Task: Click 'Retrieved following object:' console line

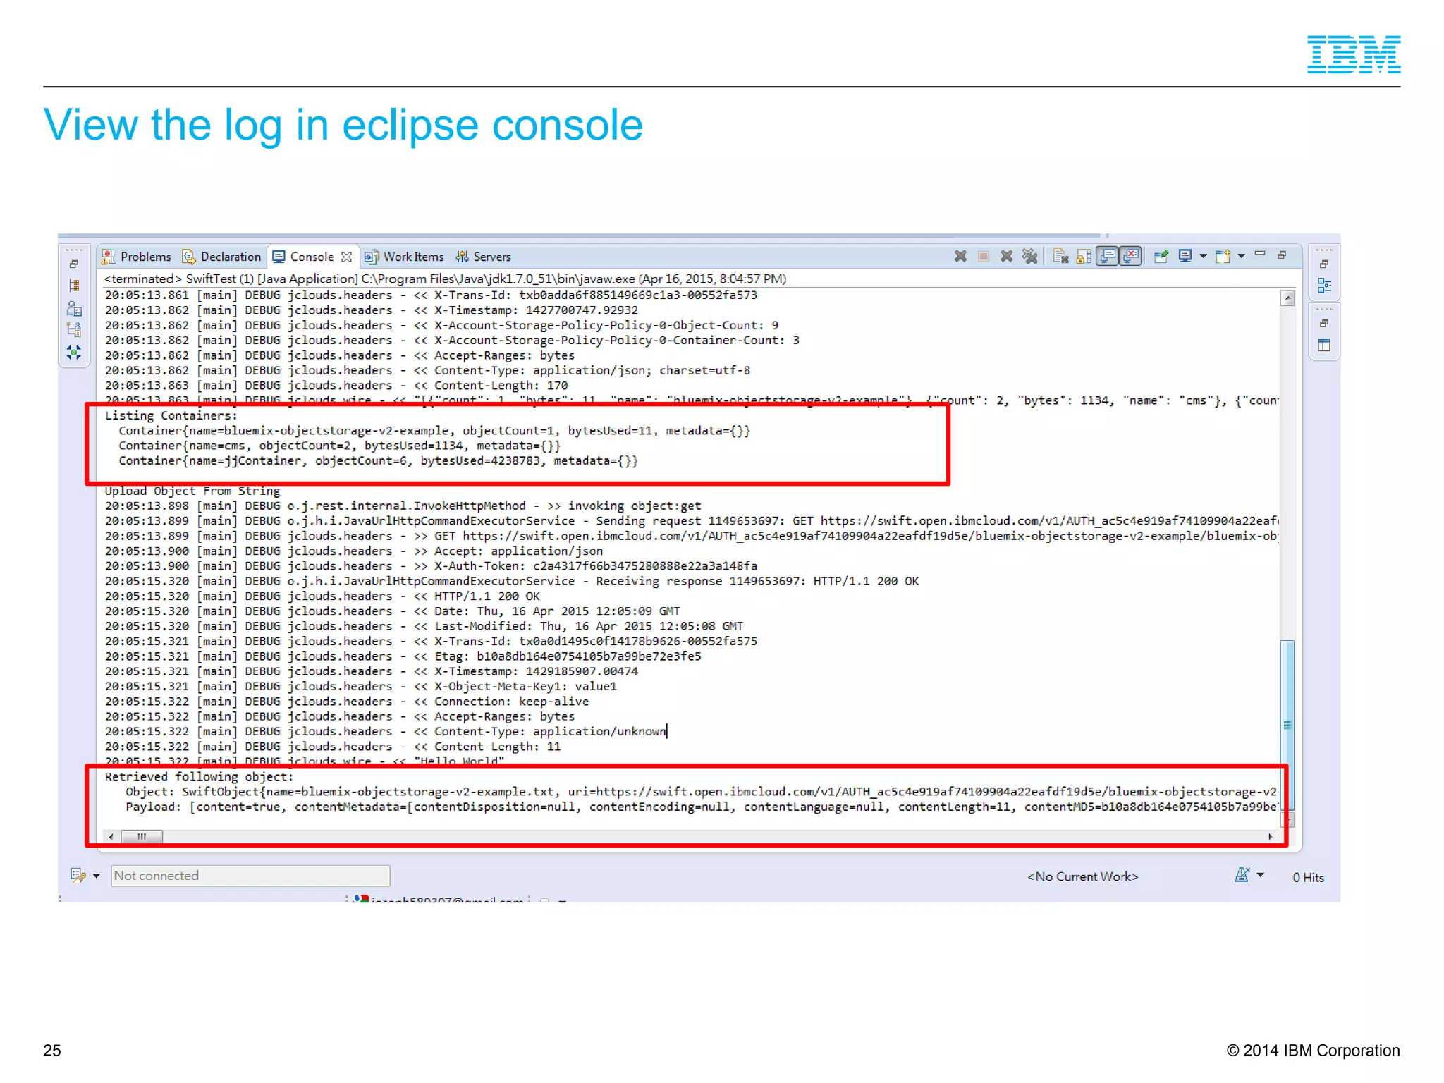Action: coord(199,776)
